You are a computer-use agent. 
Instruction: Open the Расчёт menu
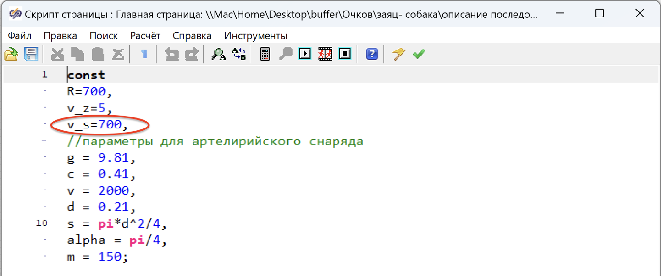pos(145,35)
